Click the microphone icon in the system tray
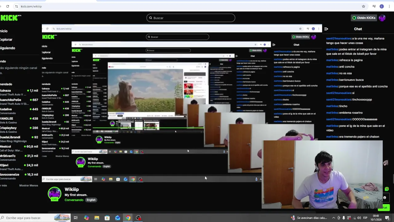394x222 pixels. (344, 218)
